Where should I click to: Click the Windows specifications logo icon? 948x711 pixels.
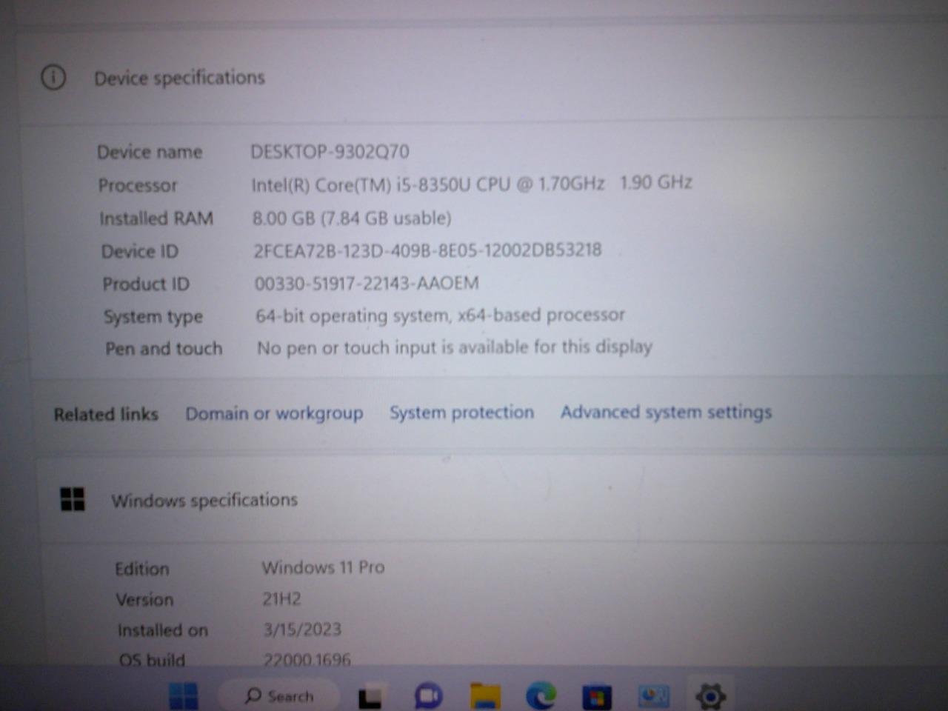tap(73, 499)
